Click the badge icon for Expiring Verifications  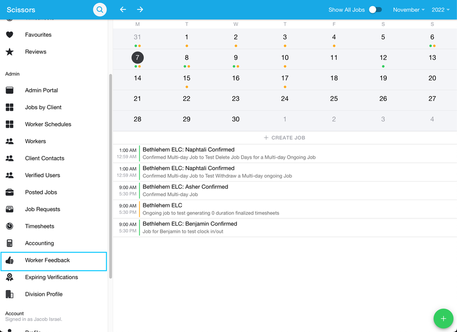click(x=9, y=277)
